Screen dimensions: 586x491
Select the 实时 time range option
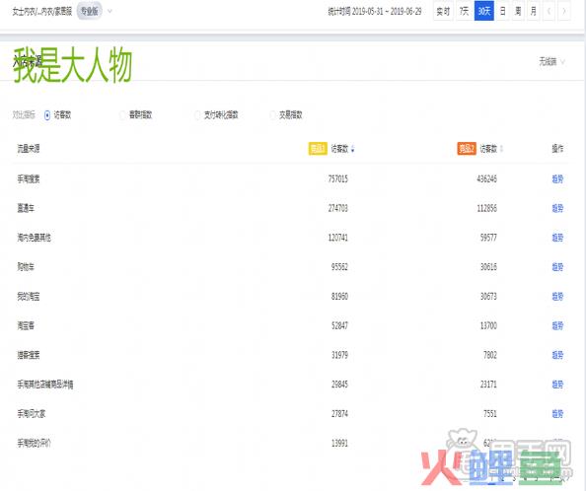tap(443, 11)
